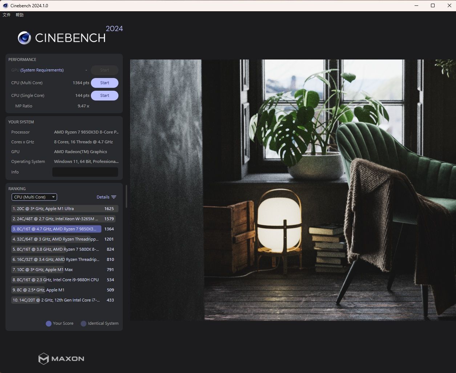Click the Maxon logo icon
456x373 pixels.
pyautogui.click(x=43, y=359)
